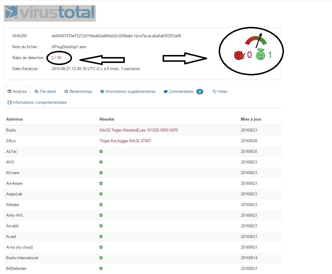
Task: Click the green check for Ad-Aware
Action: coord(101,183)
